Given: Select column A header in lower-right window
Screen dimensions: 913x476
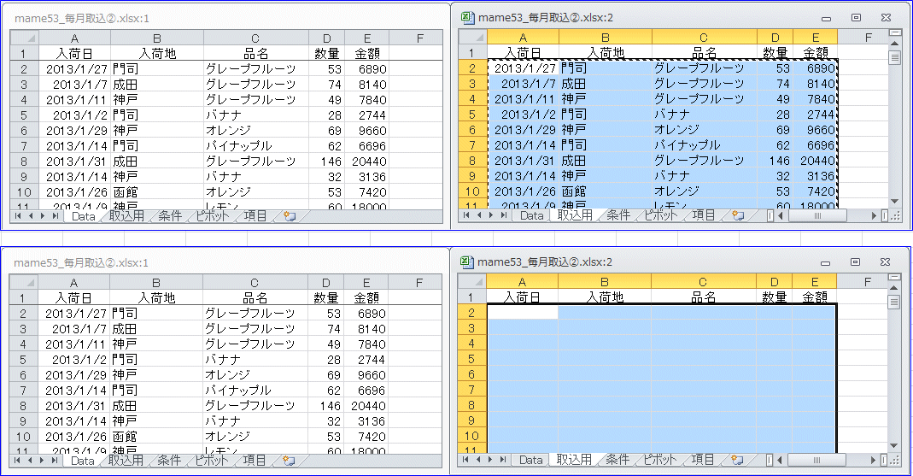Looking at the screenshot, I should coord(523,282).
